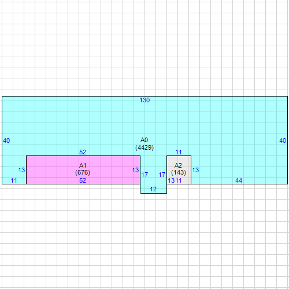Click the 44 dimension on the bottom edge
Screen dimensions: 289x289
239,180
